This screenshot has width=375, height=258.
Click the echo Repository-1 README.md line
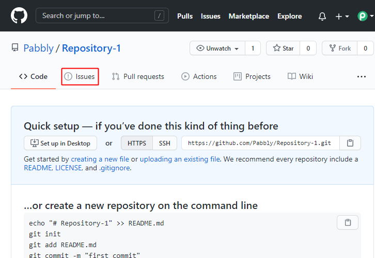97,223
